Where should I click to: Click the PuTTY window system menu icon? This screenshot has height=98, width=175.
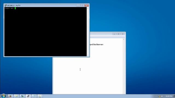5,5
